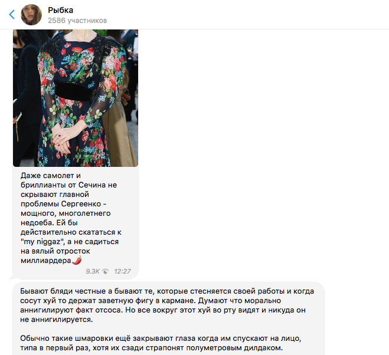Open the Рыбка channel avatar
This screenshot has height=355, width=389.
pyautogui.click(x=31, y=15)
